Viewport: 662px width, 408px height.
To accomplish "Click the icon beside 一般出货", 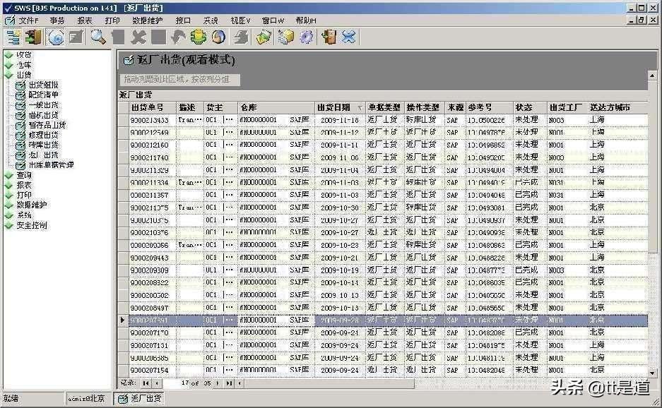I will point(20,105).
